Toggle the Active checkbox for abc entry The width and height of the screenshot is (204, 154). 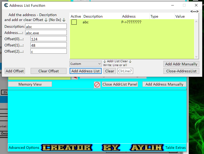point(74,22)
